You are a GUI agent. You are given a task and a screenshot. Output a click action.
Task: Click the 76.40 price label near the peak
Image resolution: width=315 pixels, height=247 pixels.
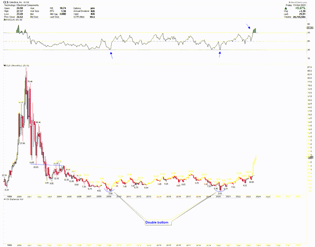click(x=30, y=82)
